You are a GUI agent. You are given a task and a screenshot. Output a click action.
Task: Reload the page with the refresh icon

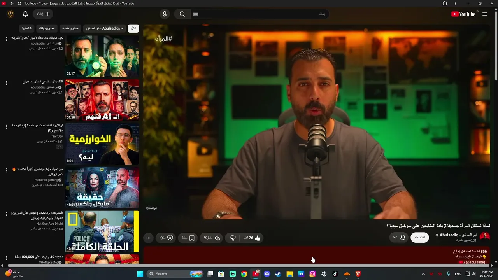click(19, 3)
